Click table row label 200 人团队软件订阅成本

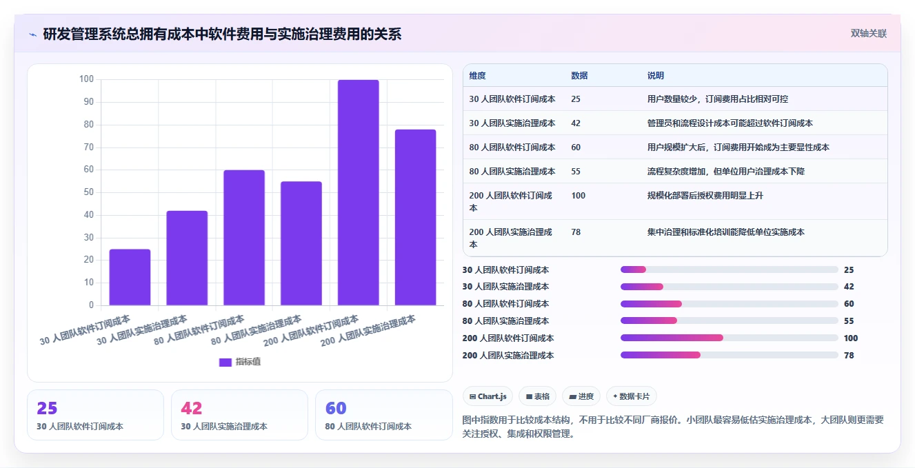click(511, 201)
